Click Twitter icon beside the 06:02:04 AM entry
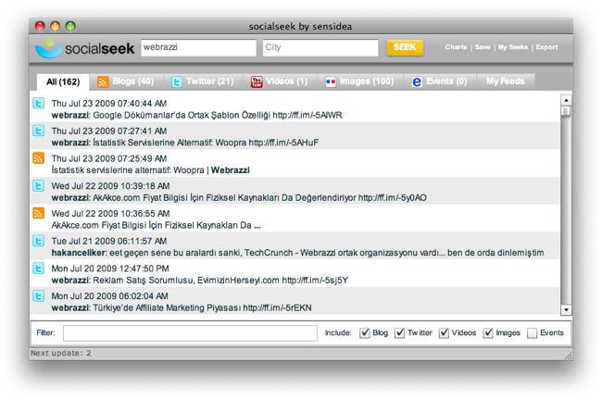602x400 pixels. tap(39, 297)
